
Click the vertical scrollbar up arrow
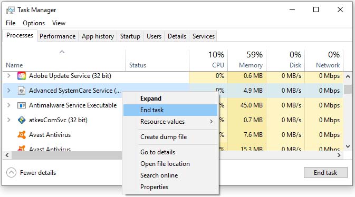coord(348,77)
